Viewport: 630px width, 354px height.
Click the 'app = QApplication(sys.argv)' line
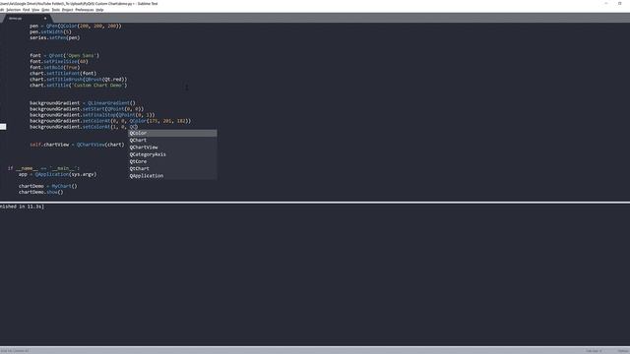tap(57, 174)
